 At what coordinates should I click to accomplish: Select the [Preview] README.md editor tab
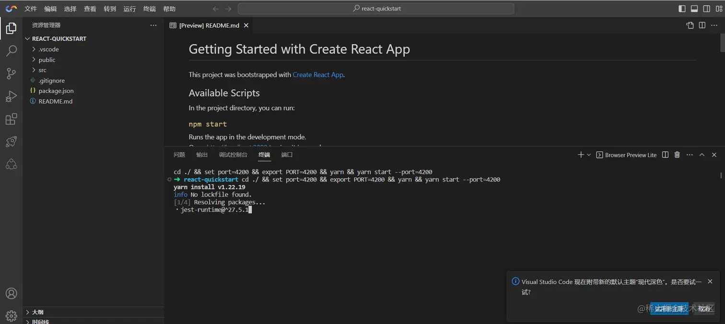click(x=209, y=25)
